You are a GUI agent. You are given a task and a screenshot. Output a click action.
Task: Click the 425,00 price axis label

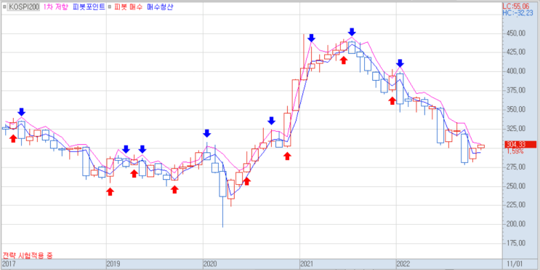click(x=515, y=52)
